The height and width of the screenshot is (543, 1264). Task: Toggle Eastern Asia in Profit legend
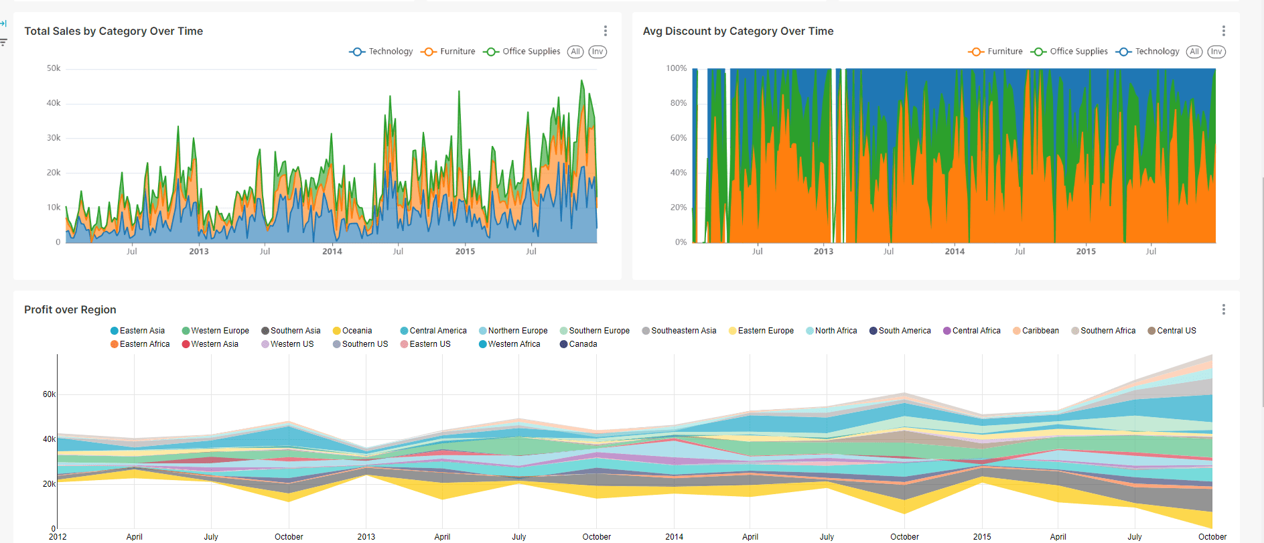click(x=137, y=331)
